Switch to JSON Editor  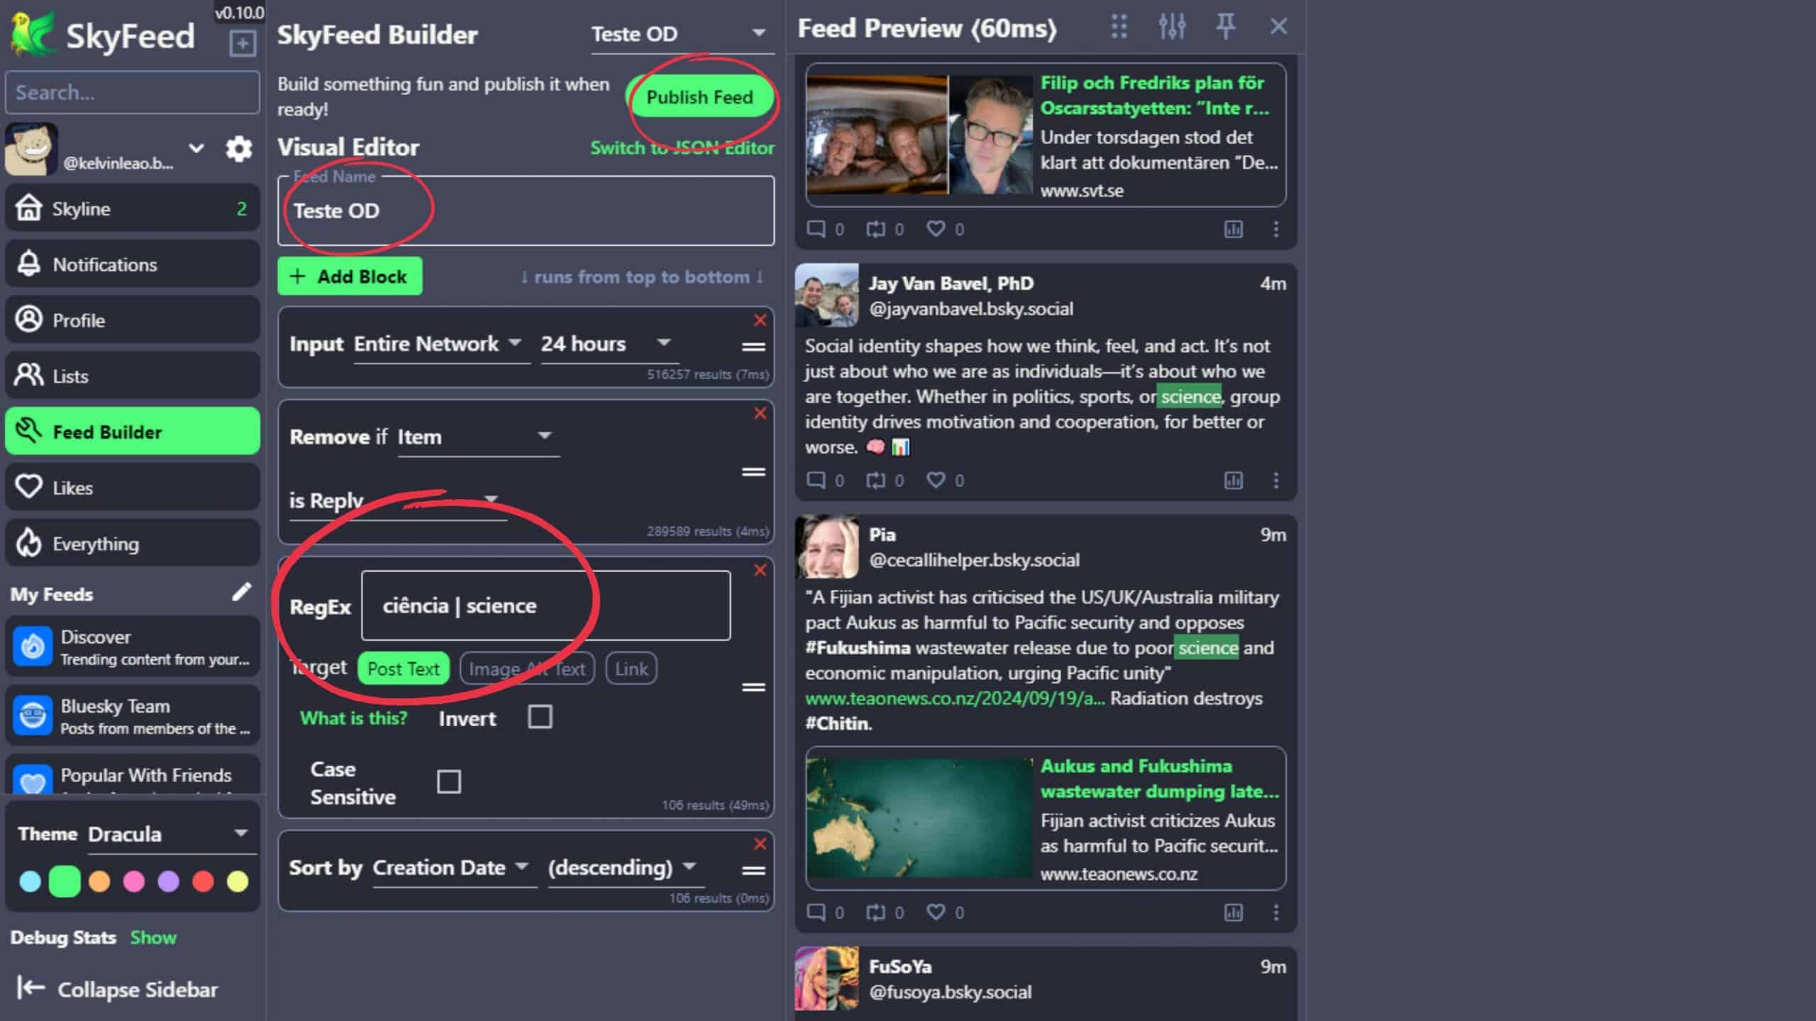[682, 147]
